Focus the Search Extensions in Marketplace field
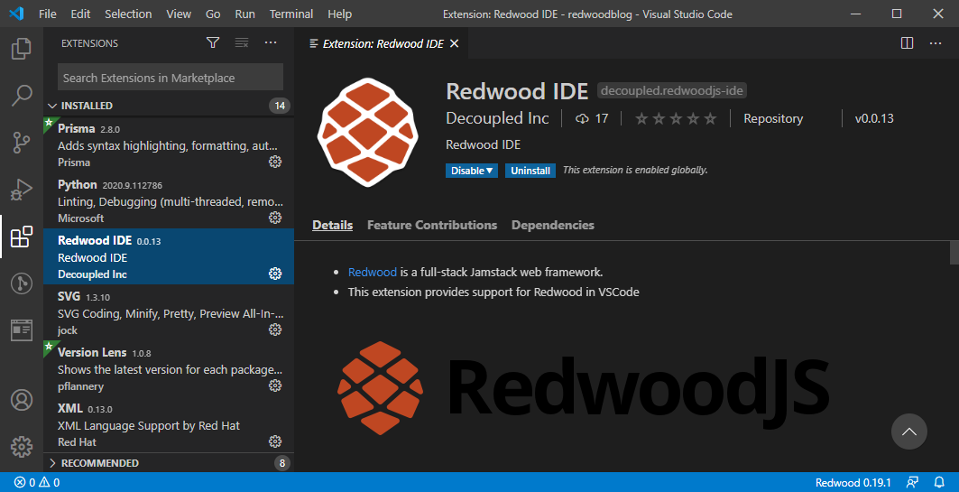The width and height of the screenshot is (959, 492). click(170, 78)
